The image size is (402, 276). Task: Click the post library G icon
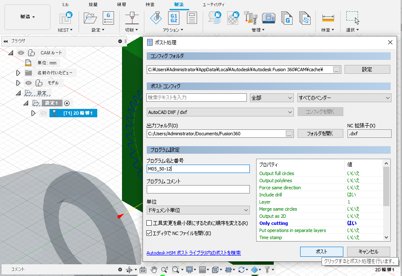(x=287, y=18)
